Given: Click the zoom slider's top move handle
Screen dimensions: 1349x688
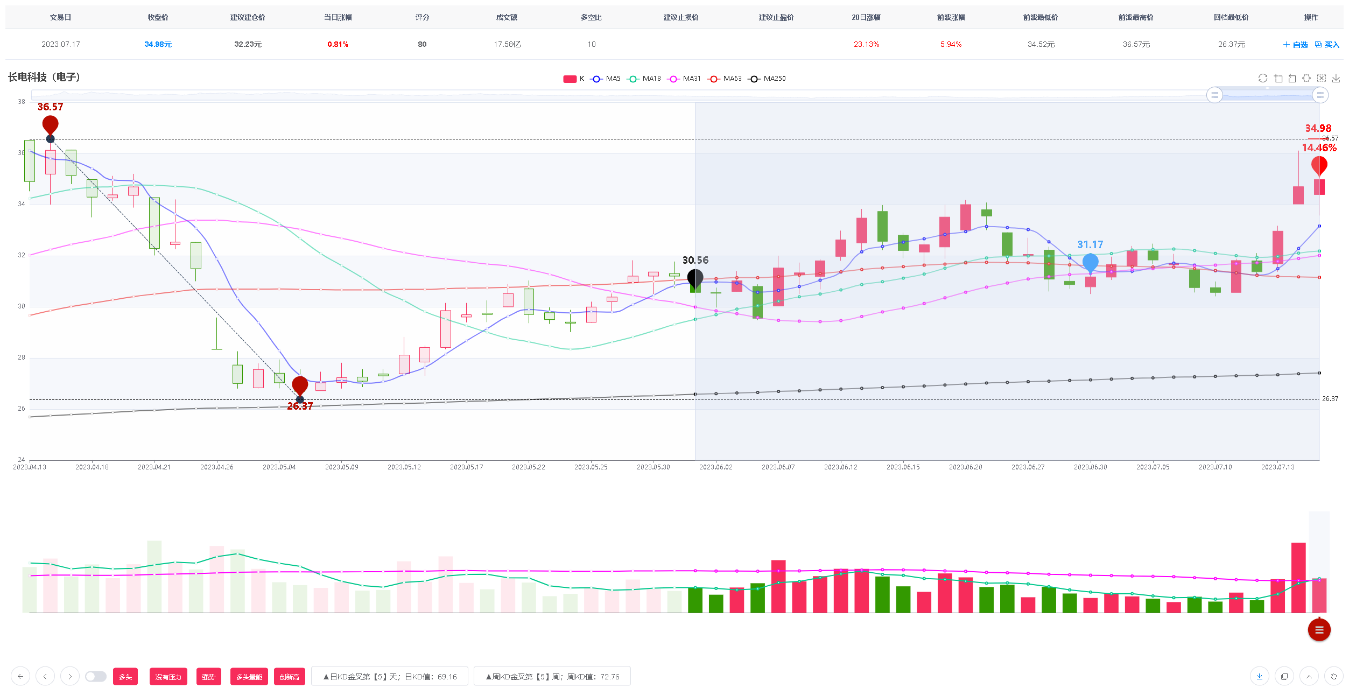Looking at the screenshot, I should coord(1267,88).
